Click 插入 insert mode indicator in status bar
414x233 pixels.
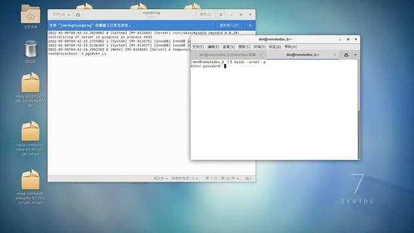pyautogui.click(x=248, y=179)
